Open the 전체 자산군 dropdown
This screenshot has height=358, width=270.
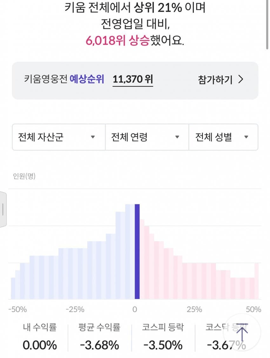click(58, 137)
